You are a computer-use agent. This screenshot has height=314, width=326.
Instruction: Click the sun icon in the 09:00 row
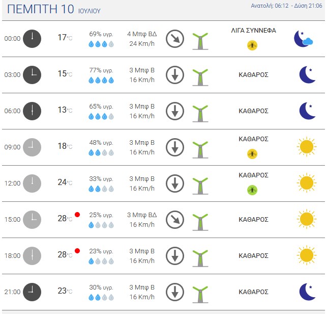[x=307, y=147]
